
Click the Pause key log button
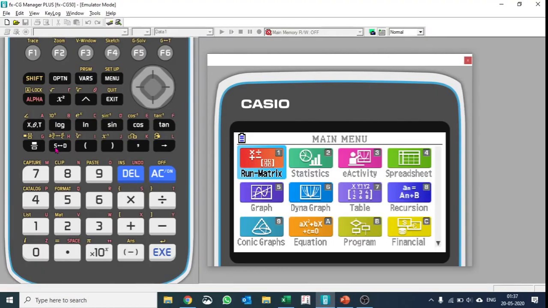pyautogui.click(x=250, y=32)
